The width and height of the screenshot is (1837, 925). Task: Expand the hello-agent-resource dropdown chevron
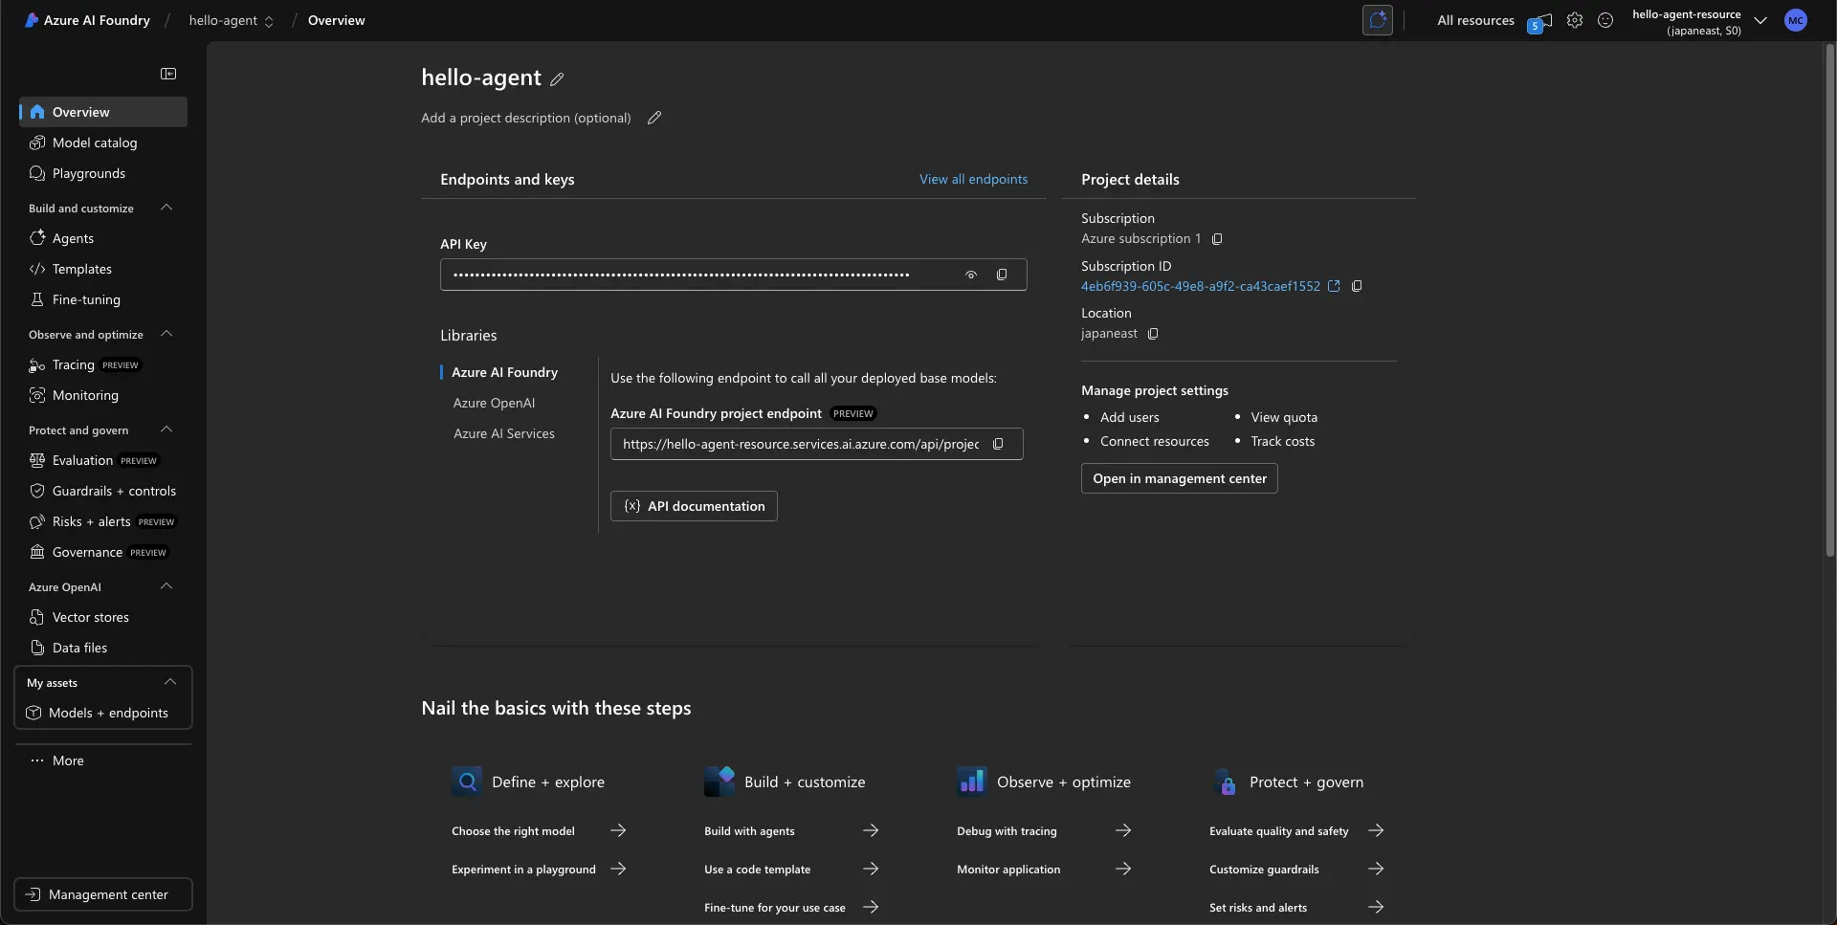[x=1760, y=20]
